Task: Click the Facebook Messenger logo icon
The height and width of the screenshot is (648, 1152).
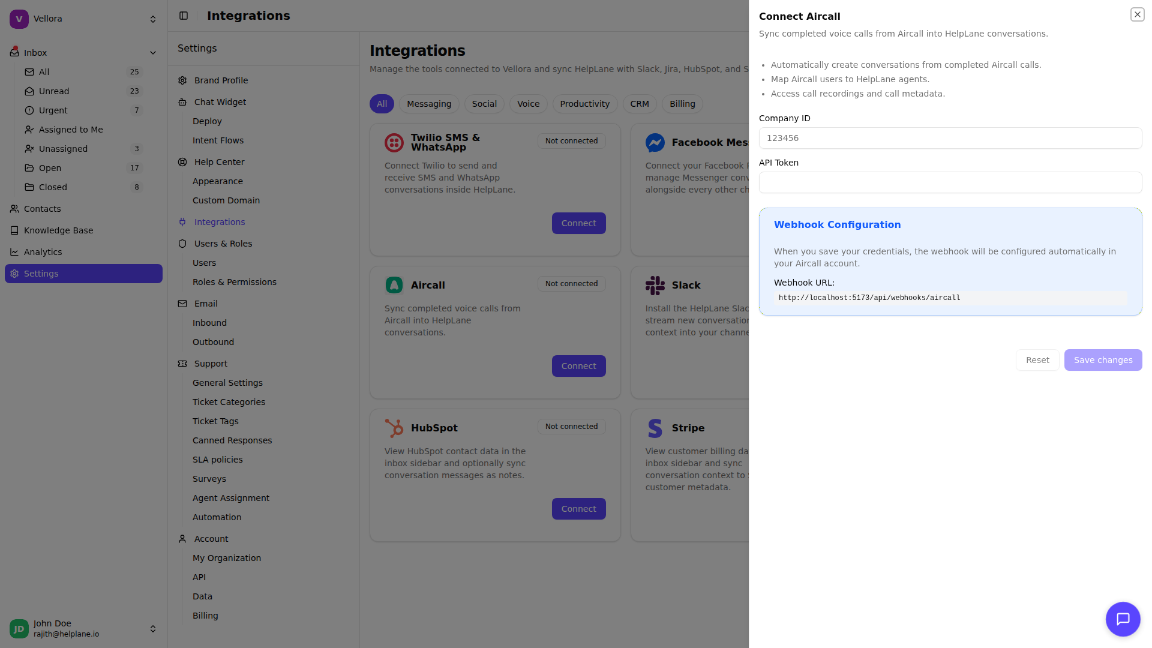Action: (655, 143)
